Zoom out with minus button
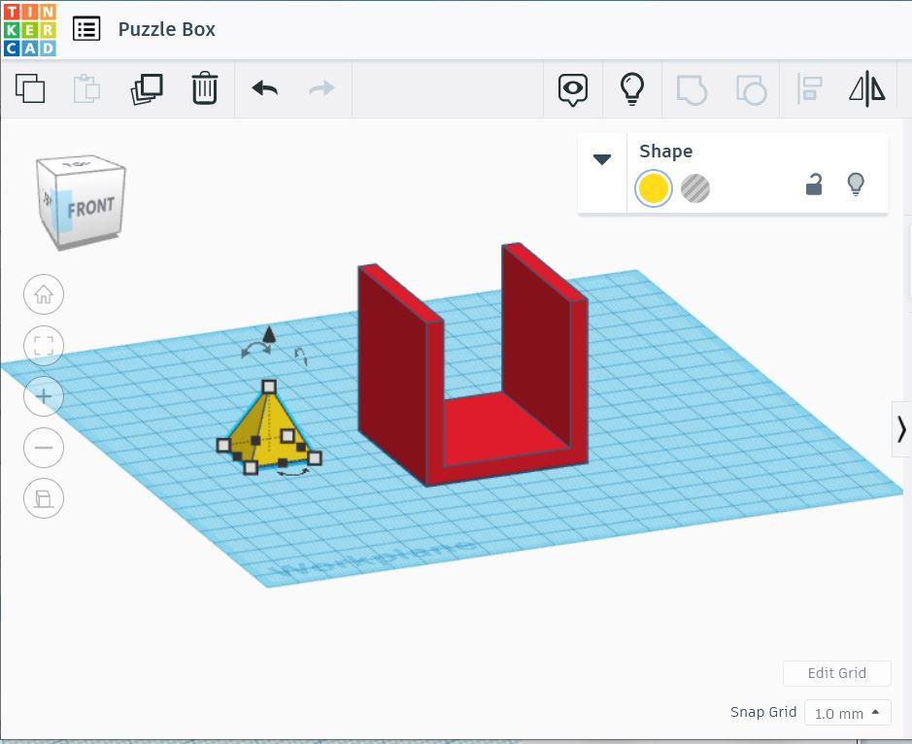Screen dimensions: 912x744 click(x=44, y=448)
